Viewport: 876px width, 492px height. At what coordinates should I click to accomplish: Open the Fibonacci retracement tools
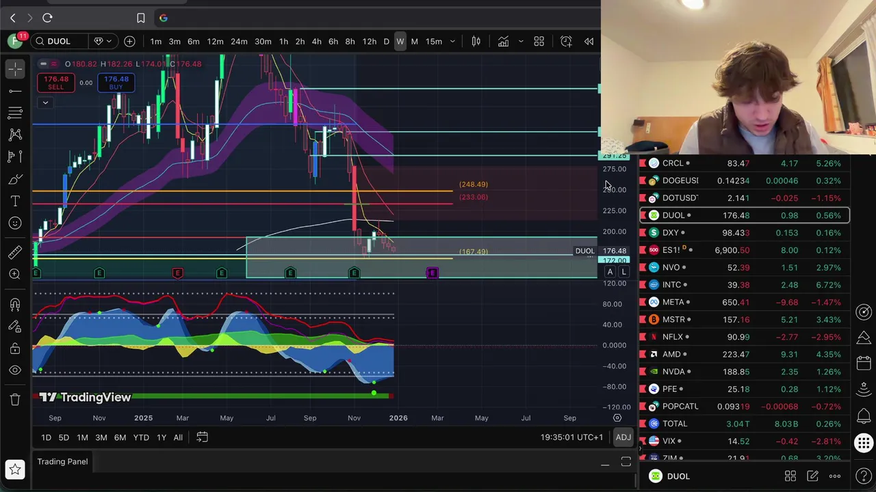point(15,113)
